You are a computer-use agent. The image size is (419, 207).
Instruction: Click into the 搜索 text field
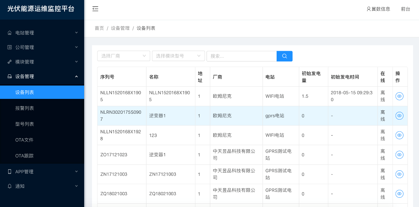click(241, 56)
